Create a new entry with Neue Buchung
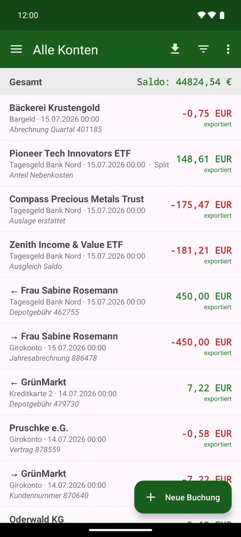 (183, 497)
